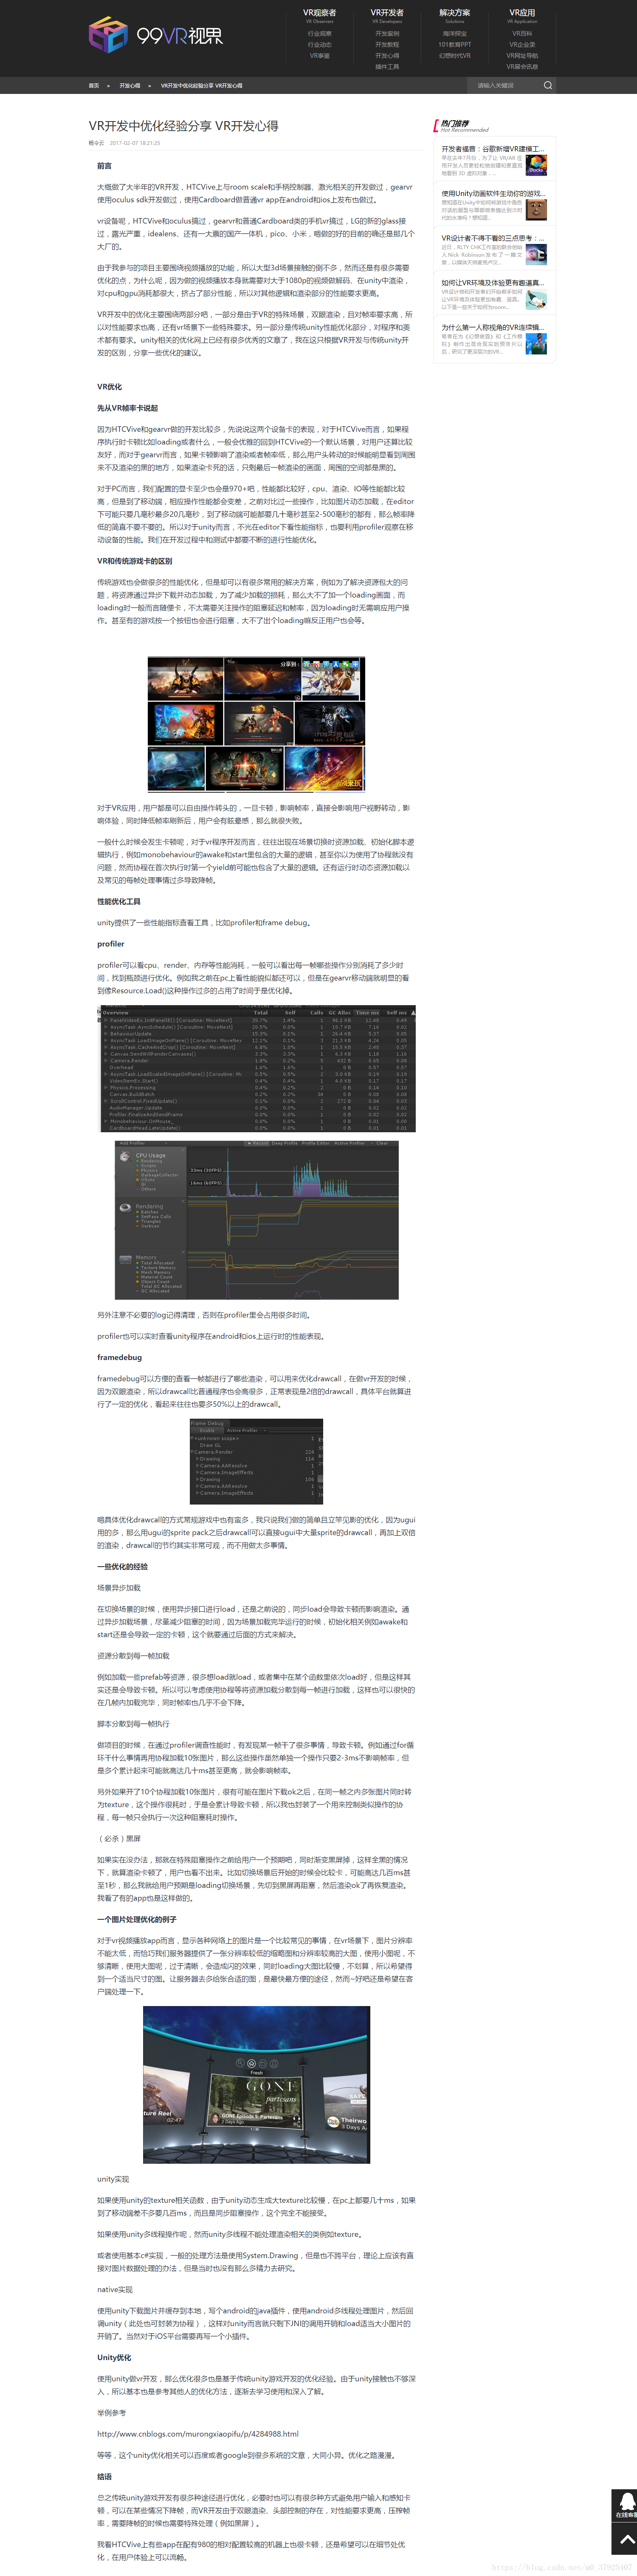
Task: Click the Frame Debug screenshot image
Action: (256, 1461)
